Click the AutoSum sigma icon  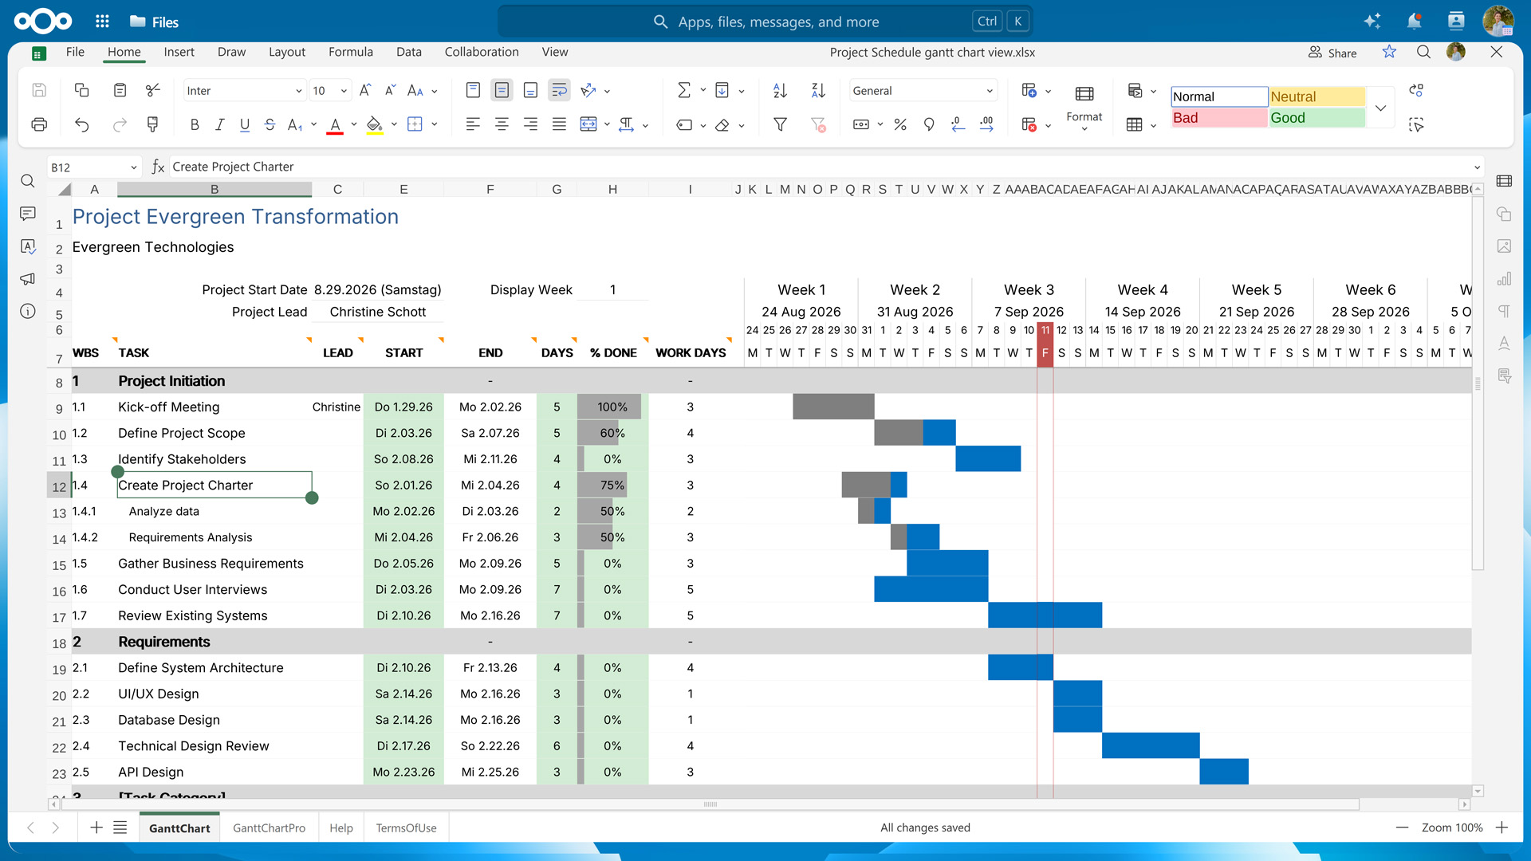pos(683,91)
